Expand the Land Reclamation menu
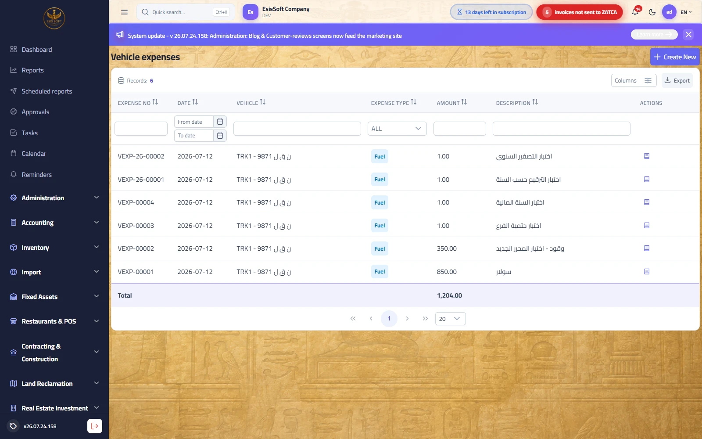Viewport: 702px width, 439px height. click(54, 384)
